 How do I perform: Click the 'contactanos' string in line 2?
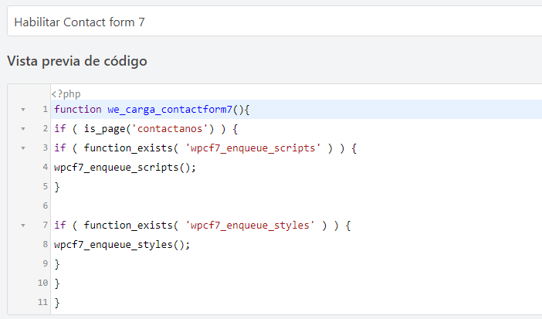point(170,129)
